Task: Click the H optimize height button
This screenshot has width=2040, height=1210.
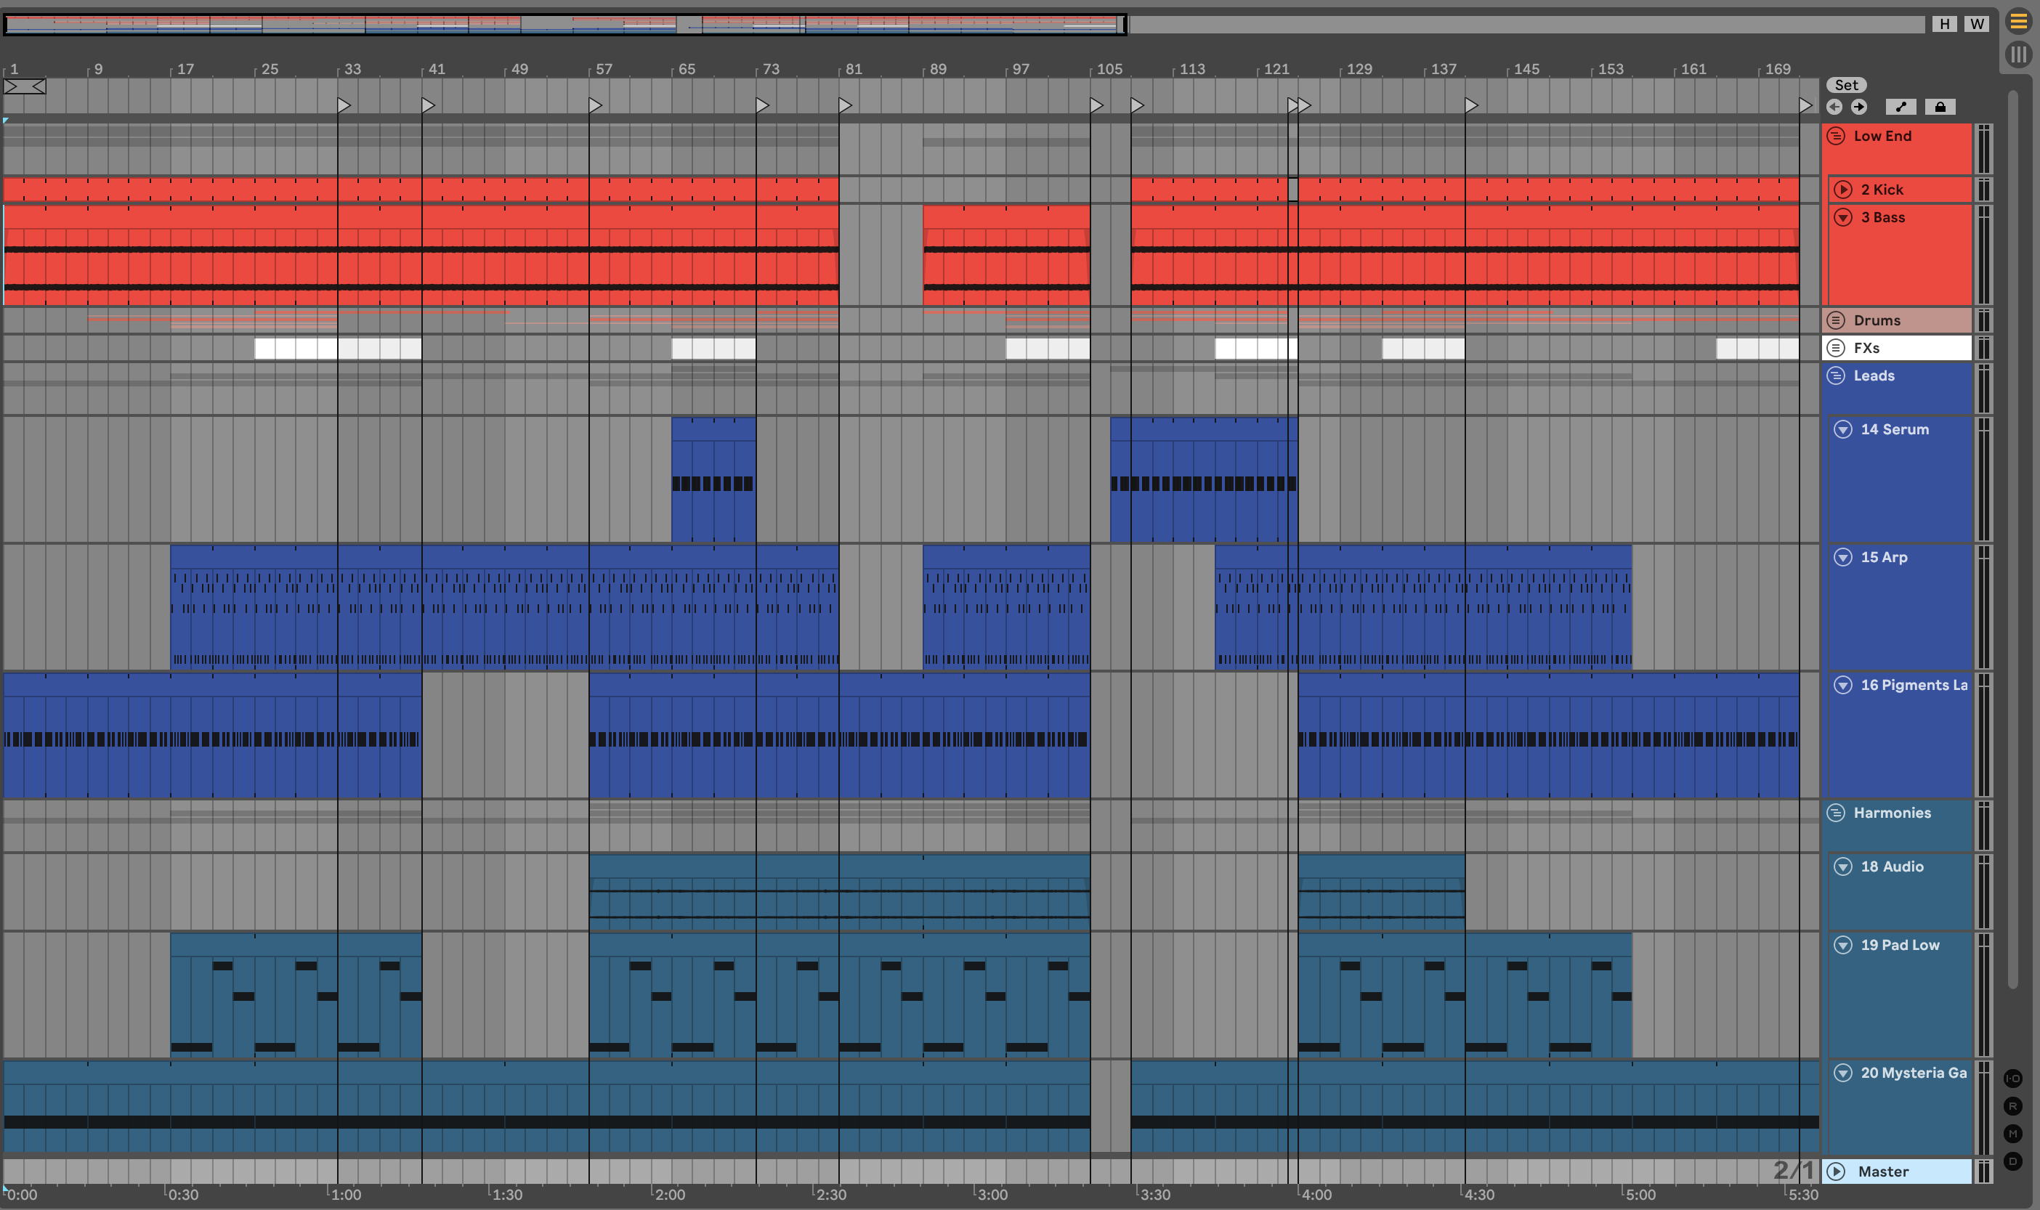Action: [1945, 24]
